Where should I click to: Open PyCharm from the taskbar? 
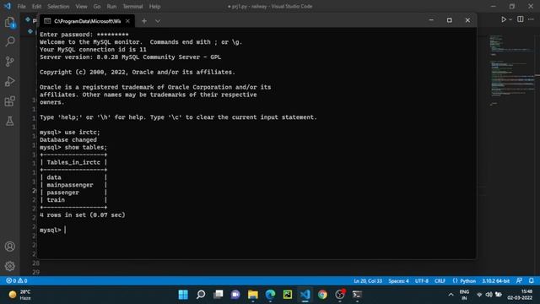(x=288, y=295)
